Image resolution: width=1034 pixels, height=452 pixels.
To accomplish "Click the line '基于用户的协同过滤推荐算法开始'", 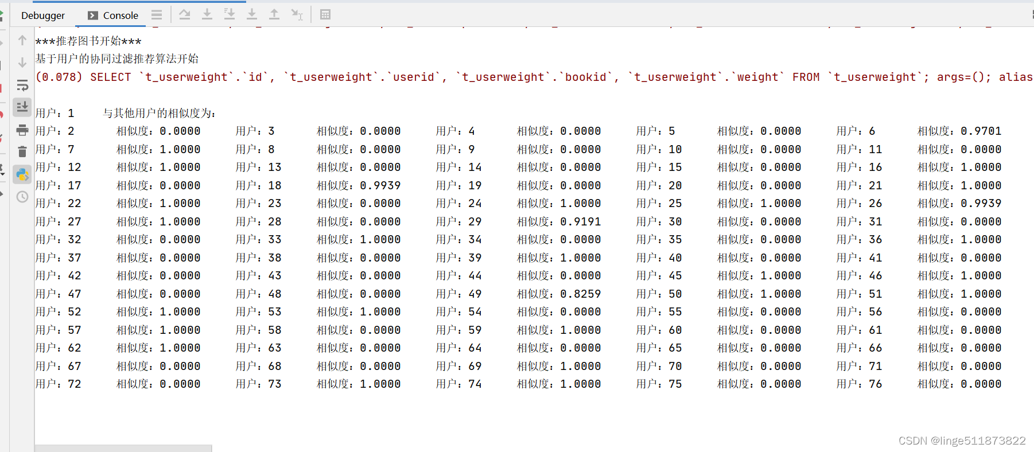I will point(117,59).
